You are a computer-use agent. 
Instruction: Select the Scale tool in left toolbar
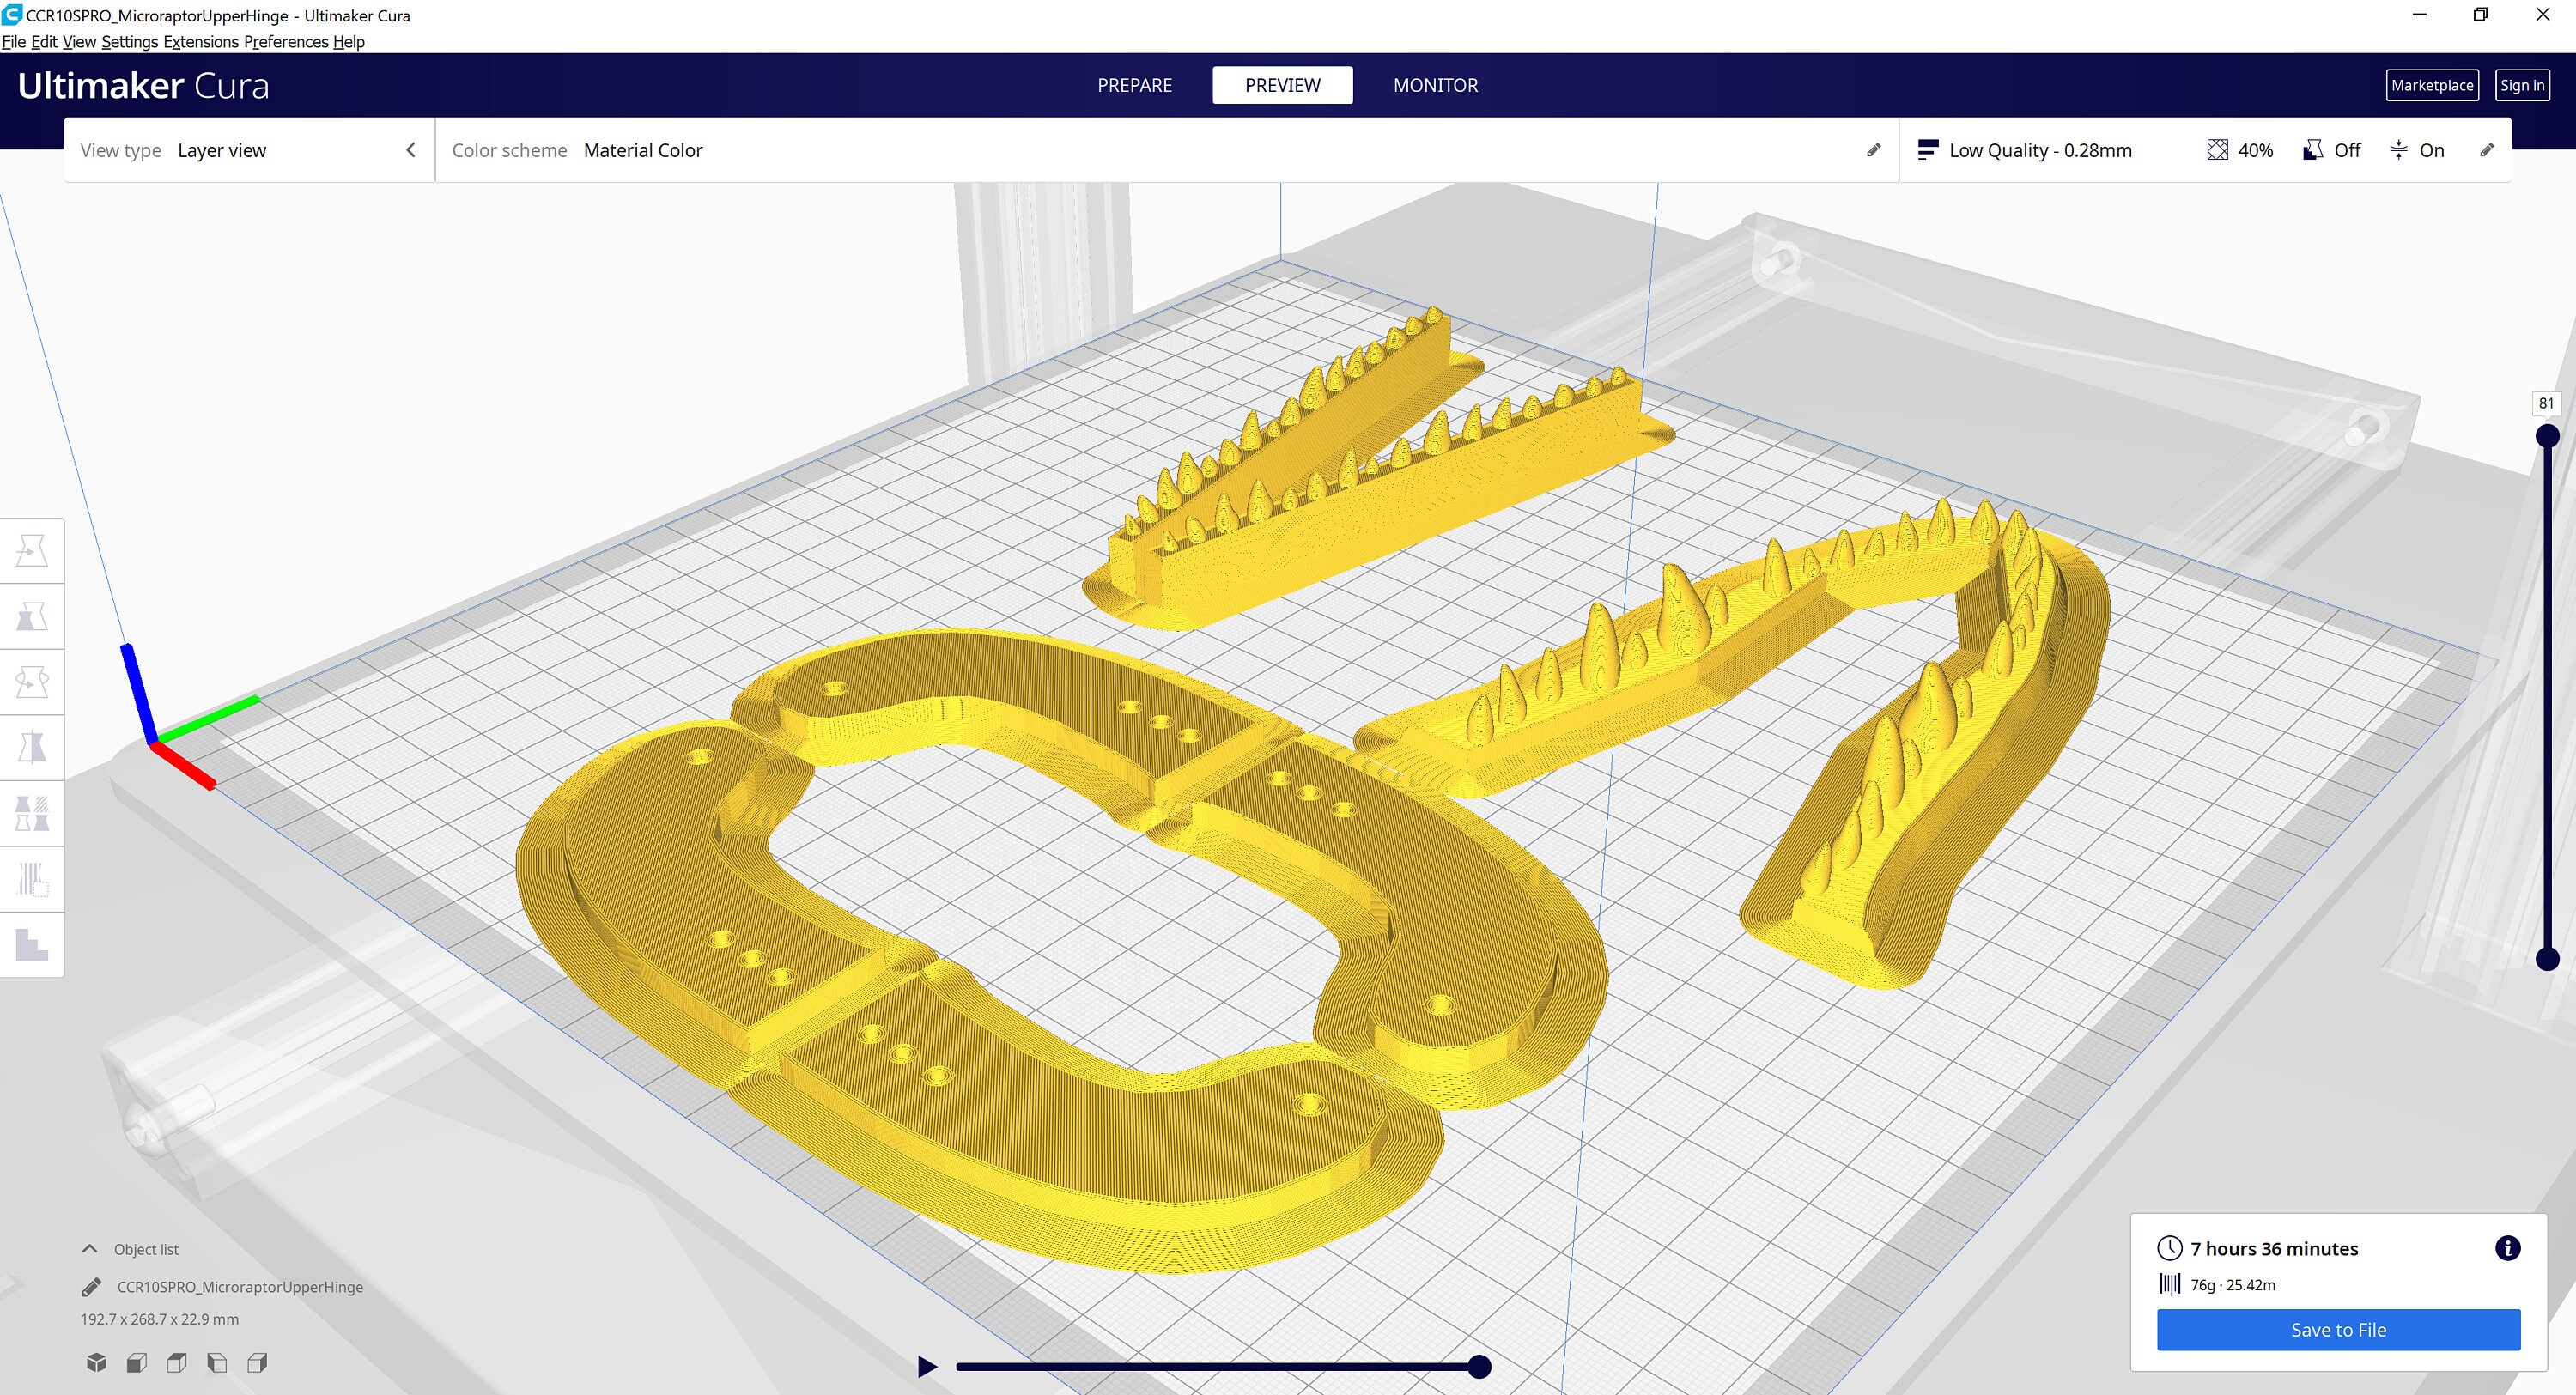32,617
